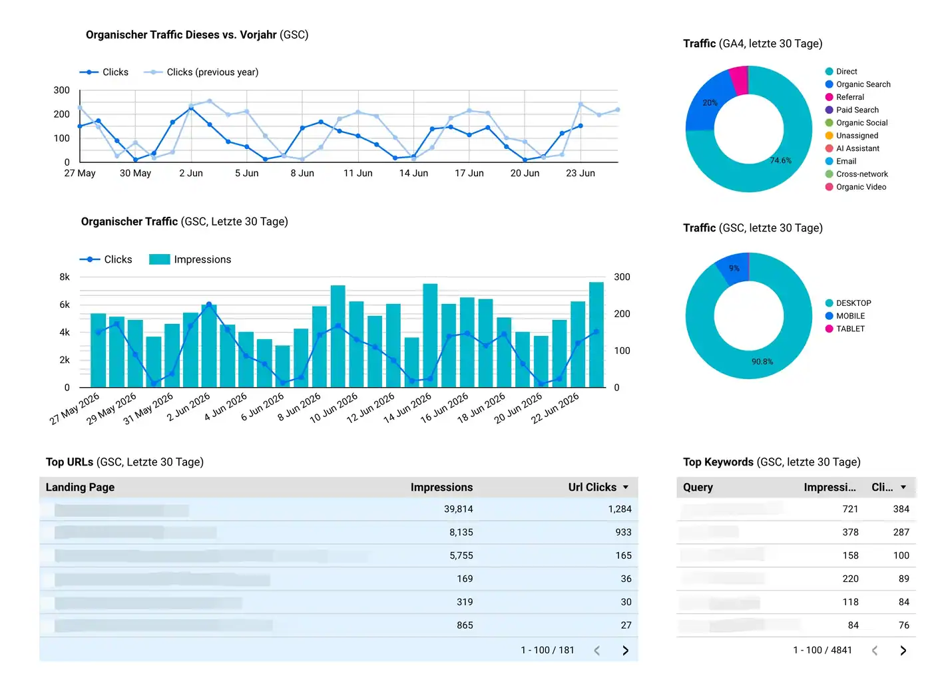Open Url Clicks column sort arrow
The image size is (932, 683).
tap(626, 487)
